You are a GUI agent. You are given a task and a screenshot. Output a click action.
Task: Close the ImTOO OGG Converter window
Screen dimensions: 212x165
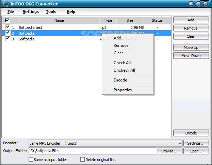click(206, 4)
